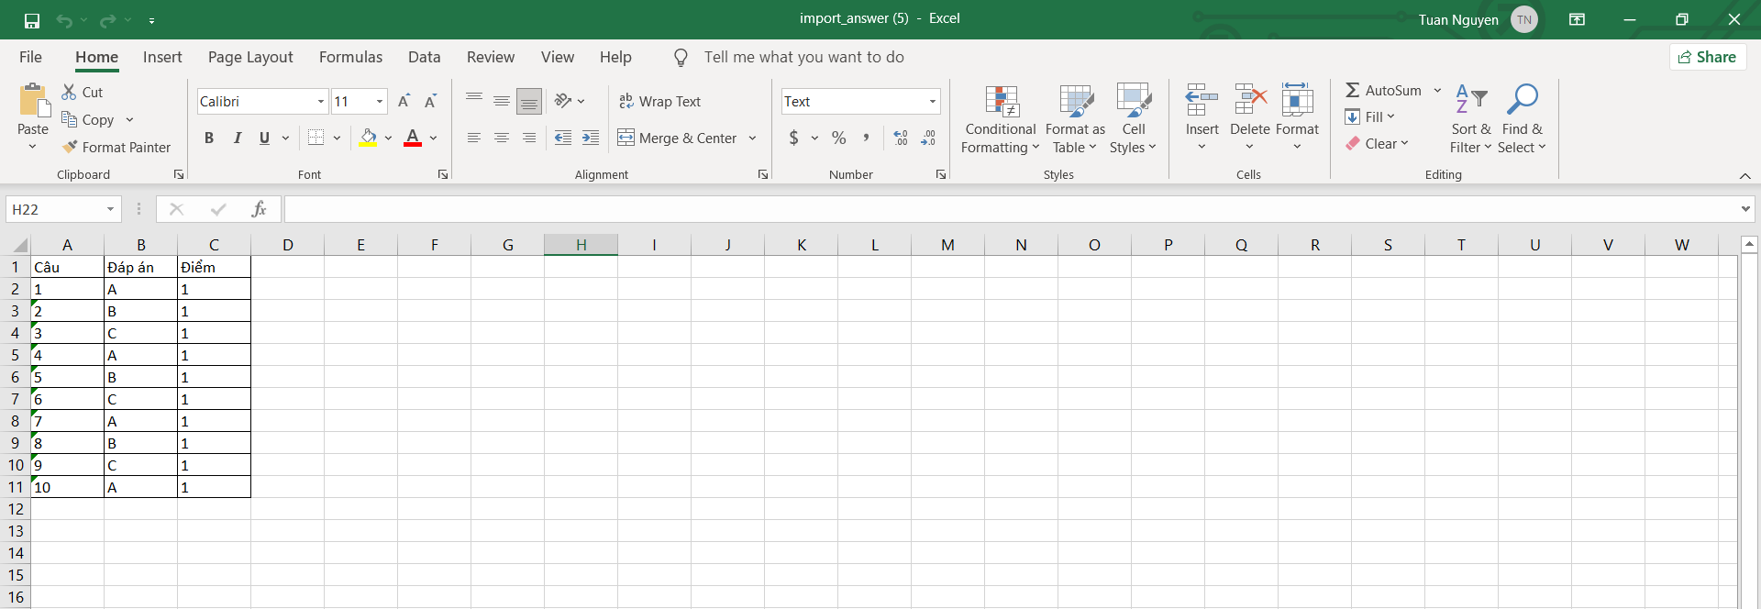
Task: Save the workbook with the floppy disk icon
Action: click(x=32, y=20)
